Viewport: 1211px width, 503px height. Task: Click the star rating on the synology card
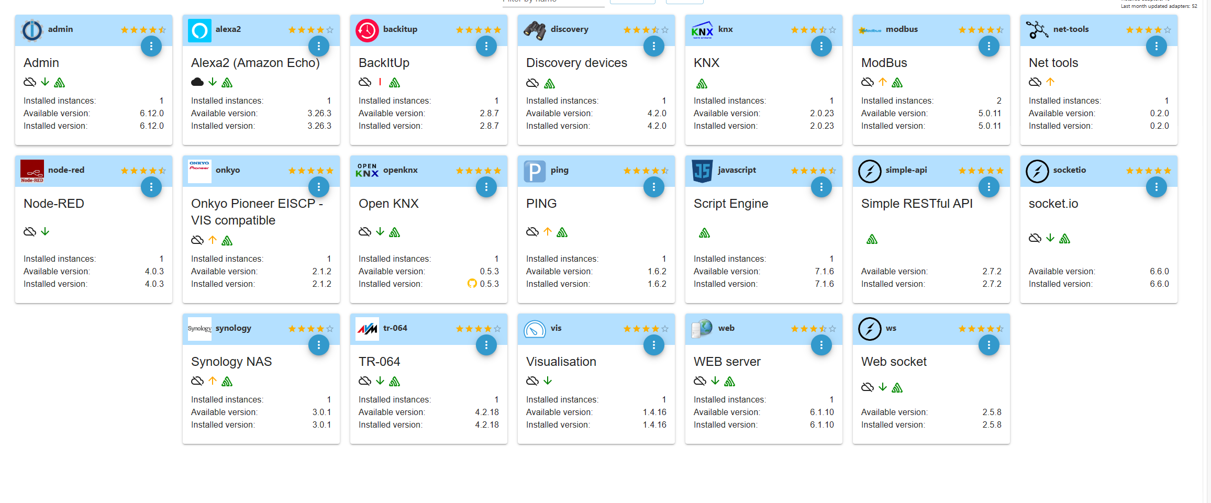click(x=311, y=329)
